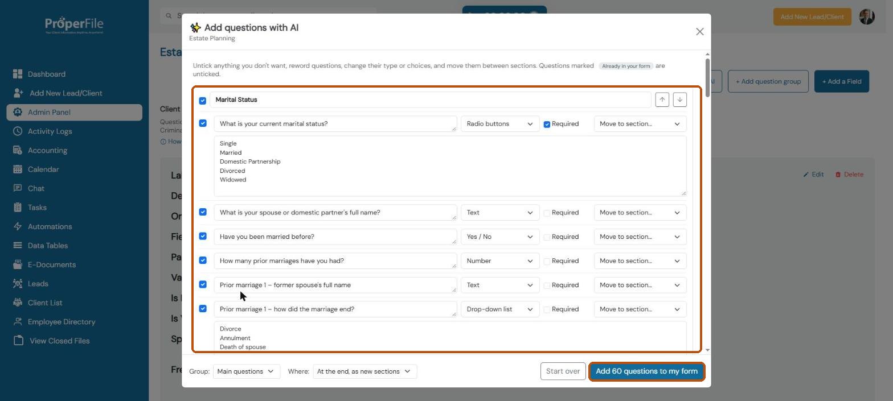The image size is (893, 401).
Task: Click + Add question group button
Action: (x=768, y=81)
